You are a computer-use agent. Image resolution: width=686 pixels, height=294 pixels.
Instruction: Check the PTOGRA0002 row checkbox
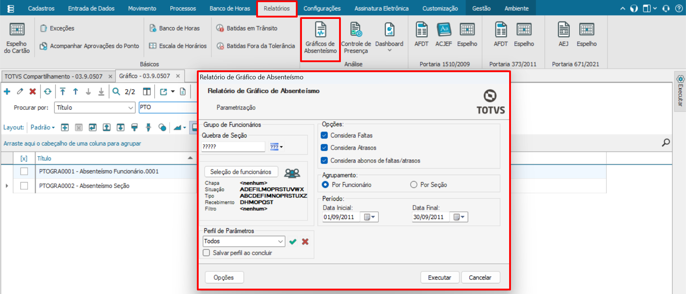(24, 186)
